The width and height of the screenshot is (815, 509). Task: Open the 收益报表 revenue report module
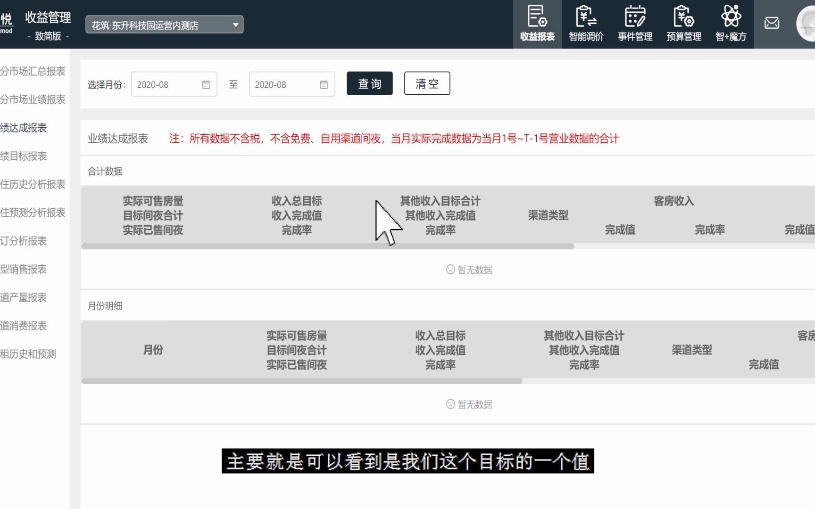click(x=537, y=24)
